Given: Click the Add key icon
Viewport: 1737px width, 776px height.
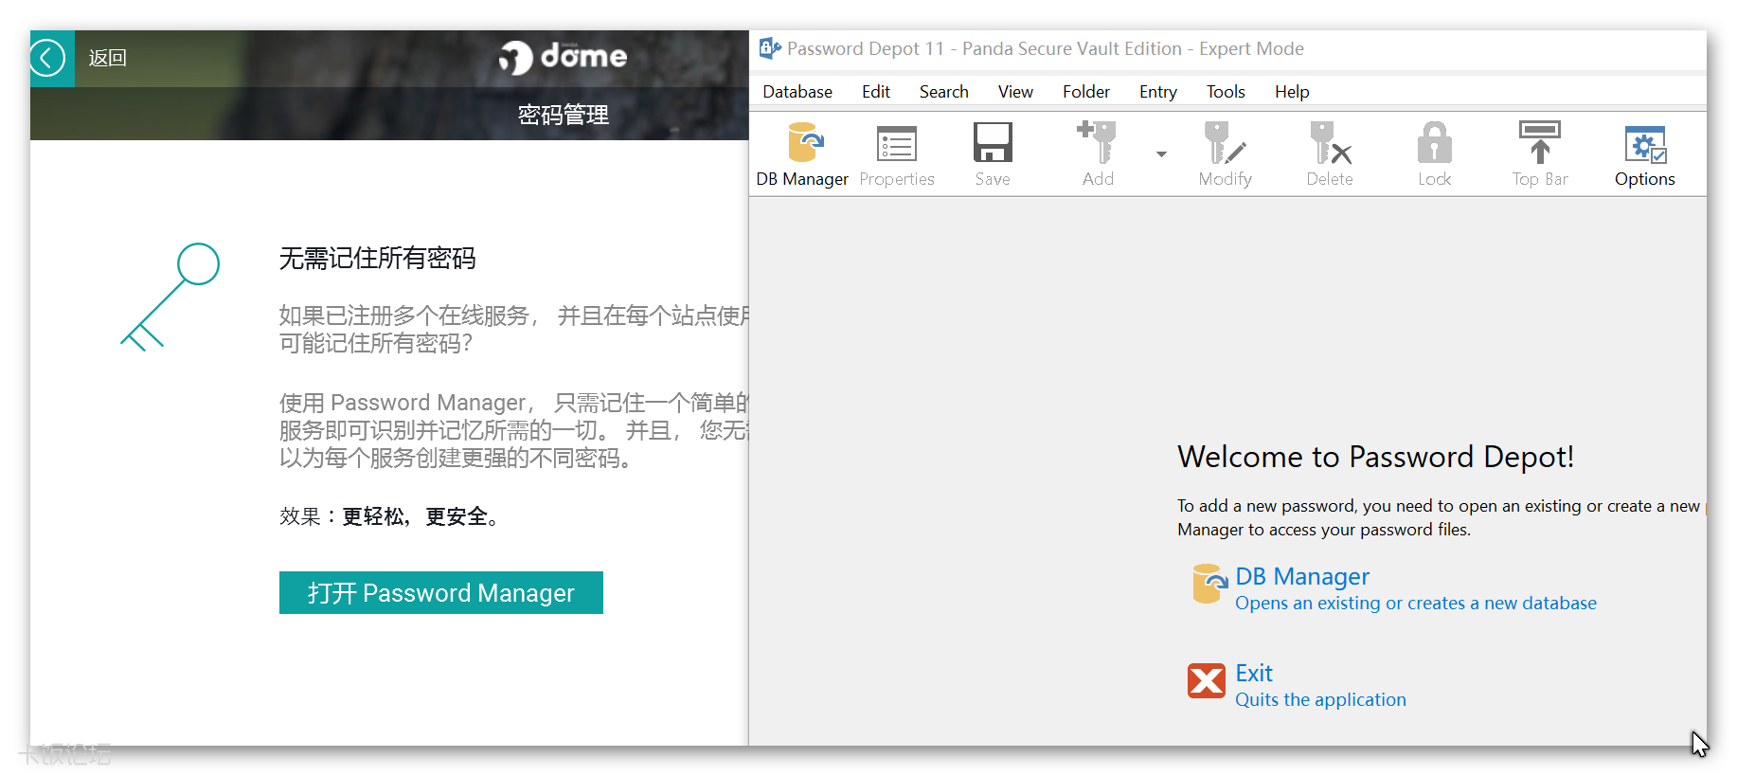Looking at the screenshot, I should pyautogui.click(x=1097, y=154).
